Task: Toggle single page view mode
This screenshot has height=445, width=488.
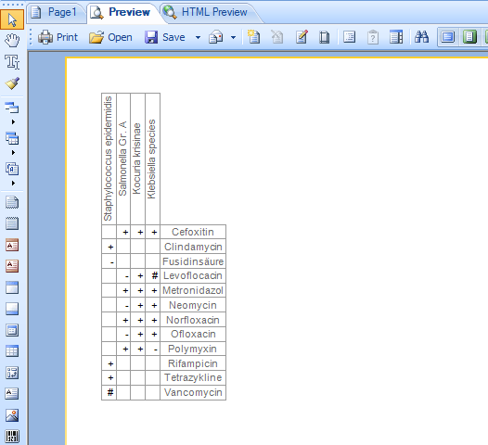Action: (448, 37)
